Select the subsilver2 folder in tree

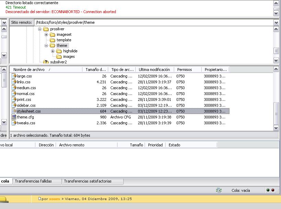[58, 62]
